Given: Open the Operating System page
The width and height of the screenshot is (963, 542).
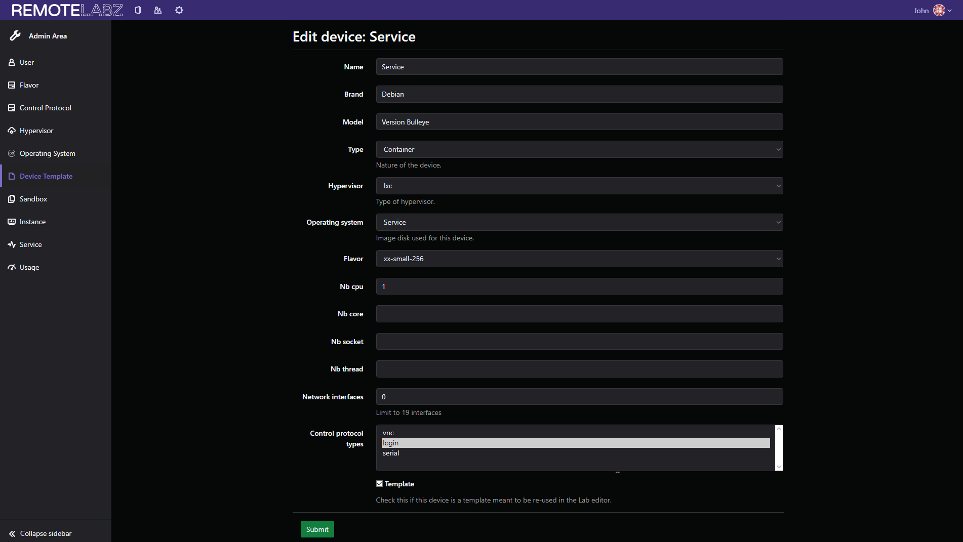Looking at the screenshot, I should (x=48, y=153).
